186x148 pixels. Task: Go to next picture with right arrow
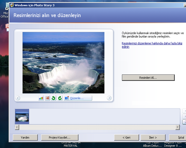point(109,98)
